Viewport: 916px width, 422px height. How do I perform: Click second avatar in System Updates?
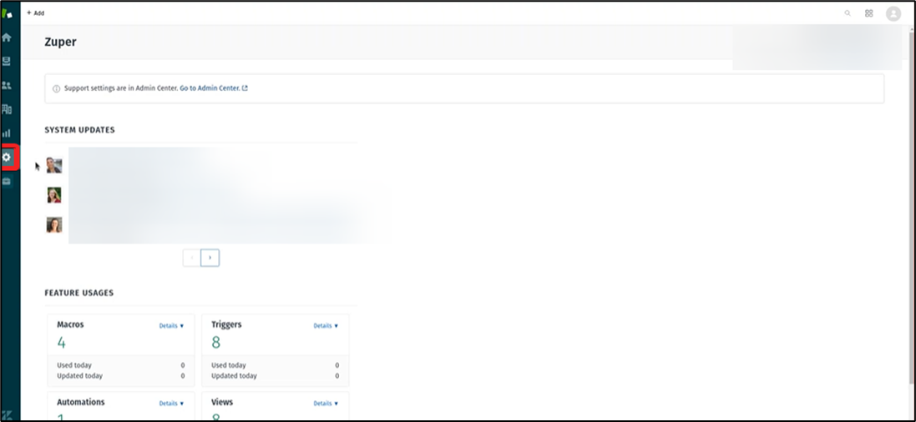pos(54,195)
